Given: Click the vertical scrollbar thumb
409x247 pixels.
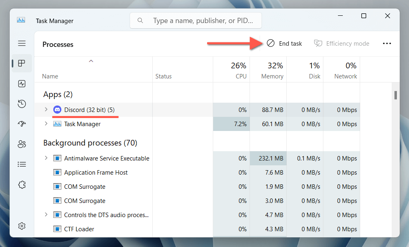Looking at the screenshot, I should [x=396, y=95].
